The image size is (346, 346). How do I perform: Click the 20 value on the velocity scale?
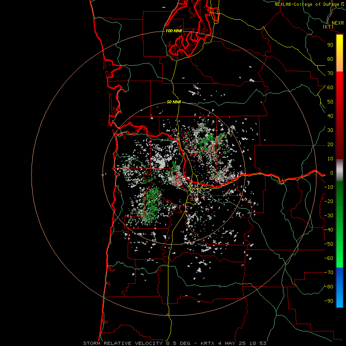(330, 145)
